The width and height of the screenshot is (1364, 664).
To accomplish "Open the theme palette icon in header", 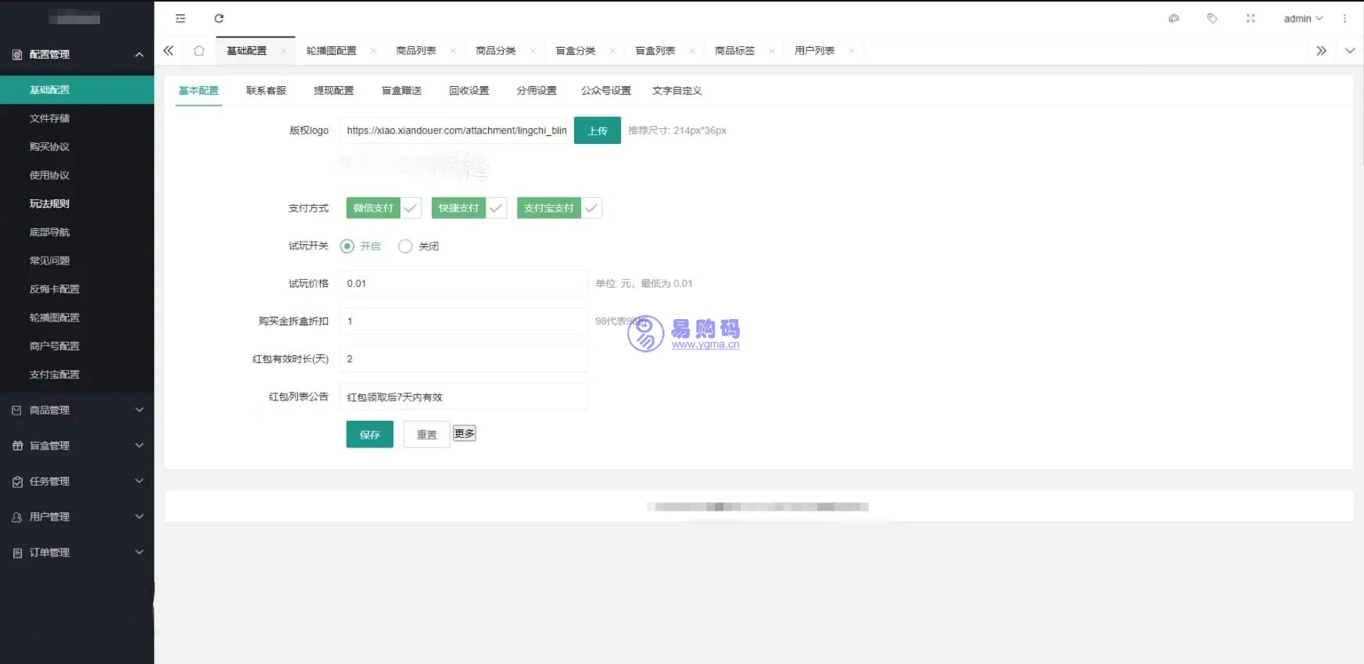I will (x=1173, y=19).
